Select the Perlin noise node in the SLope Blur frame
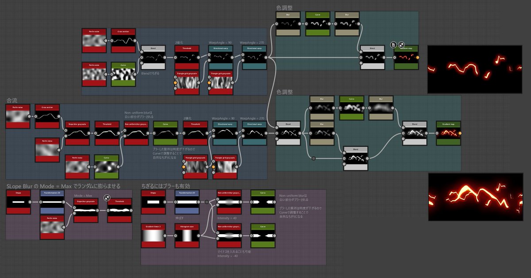This screenshot has height=278, width=531. pyautogui.click(x=52, y=228)
